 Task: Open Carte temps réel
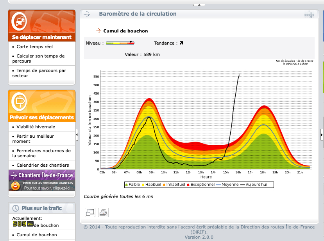coord(34,47)
